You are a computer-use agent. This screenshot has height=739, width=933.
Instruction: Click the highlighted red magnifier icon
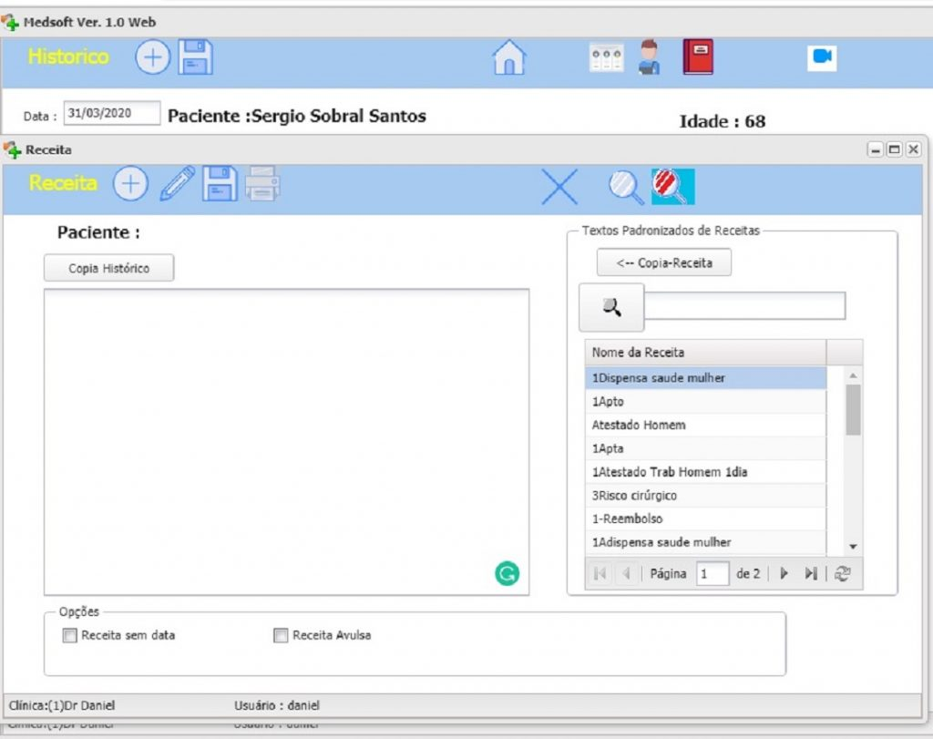(672, 187)
